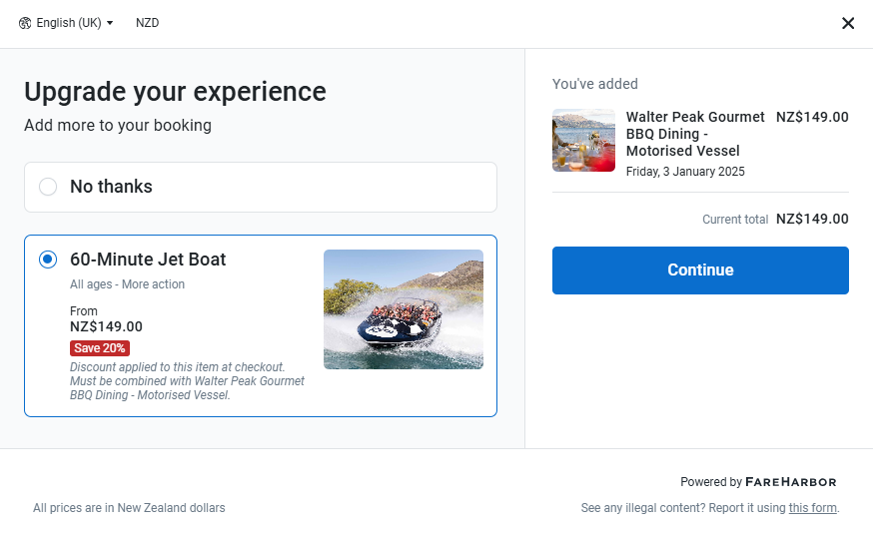
Task: Open the Walter Peak BBQ Dining thumbnail
Action: click(x=583, y=141)
